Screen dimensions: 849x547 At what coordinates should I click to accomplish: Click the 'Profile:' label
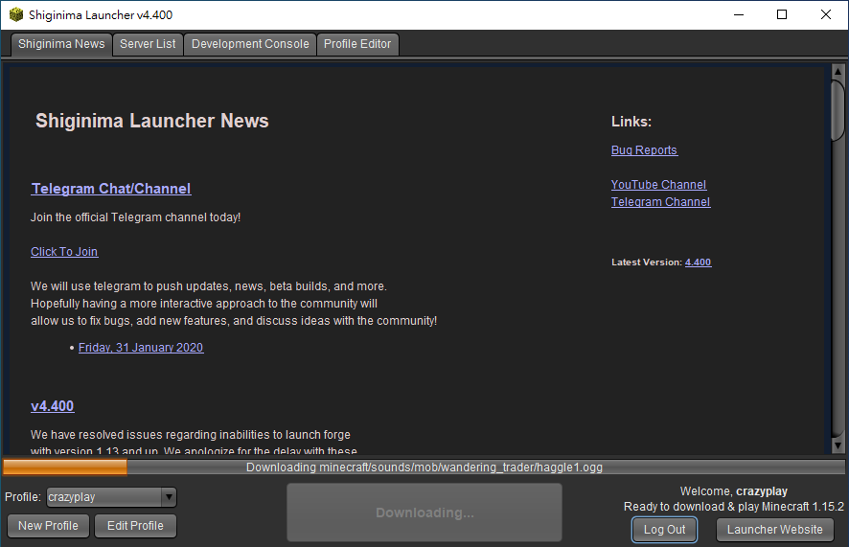(x=23, y=496)
